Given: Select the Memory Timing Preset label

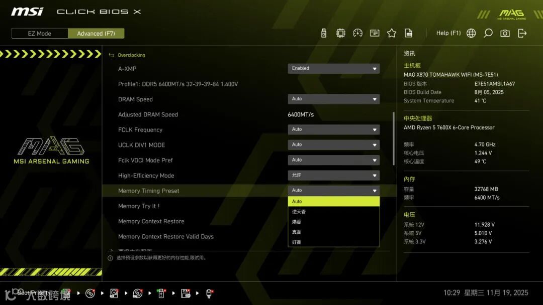Looking at the screenshot, I should 148,191.
